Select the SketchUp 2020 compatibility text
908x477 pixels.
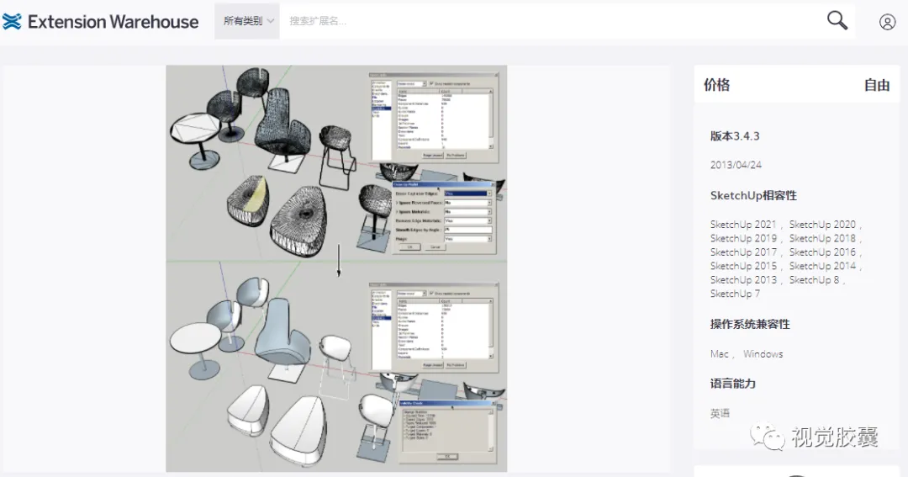coord(822,225)
